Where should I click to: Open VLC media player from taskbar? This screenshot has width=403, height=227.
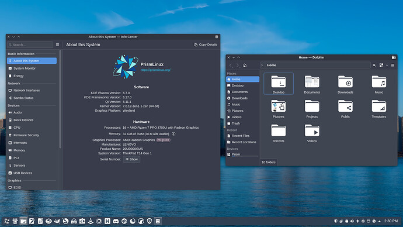[91, 221]
